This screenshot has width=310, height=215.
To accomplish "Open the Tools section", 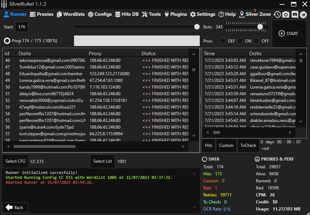I will (x=151, y=14).
